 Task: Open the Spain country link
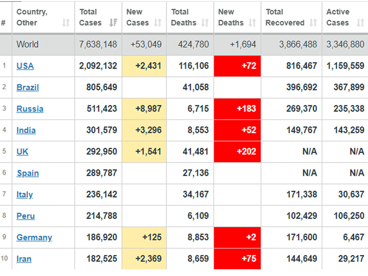(x=28, y=173)
